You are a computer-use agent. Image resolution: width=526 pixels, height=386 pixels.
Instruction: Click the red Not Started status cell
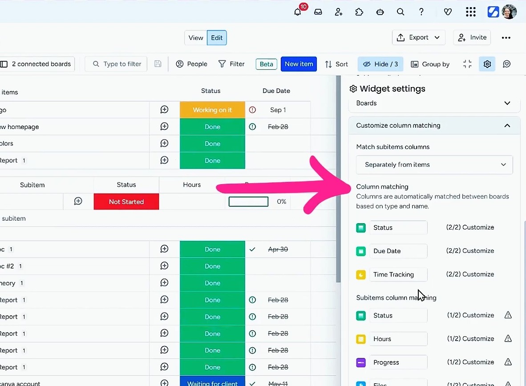(126, 202)
